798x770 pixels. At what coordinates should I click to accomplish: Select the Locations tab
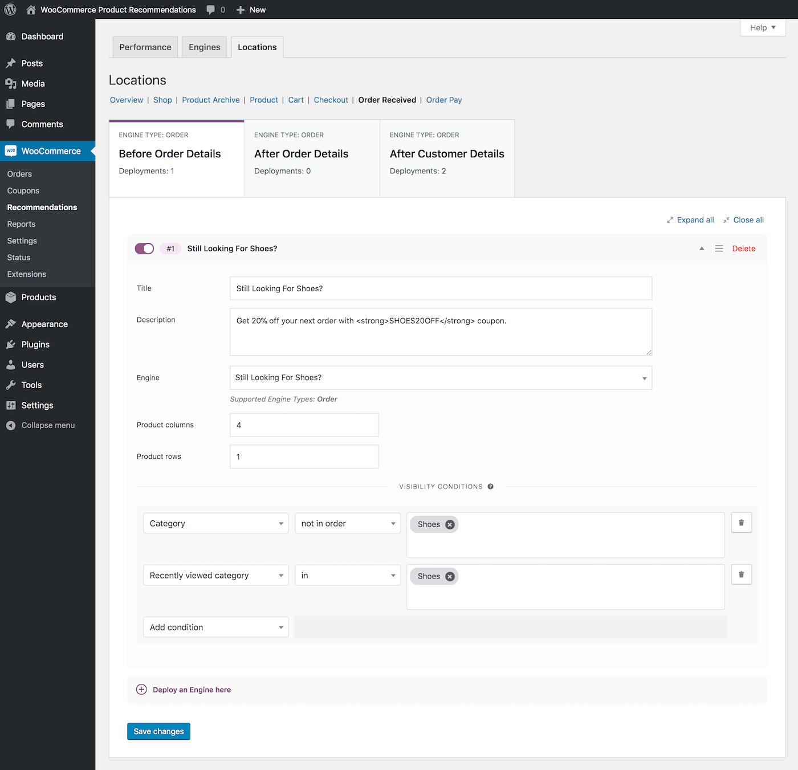tap(257, 47)
